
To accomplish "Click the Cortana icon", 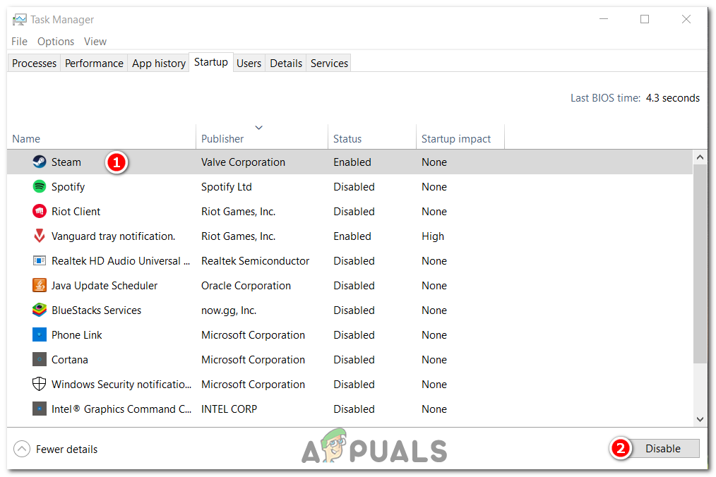I will click(40, 359).
